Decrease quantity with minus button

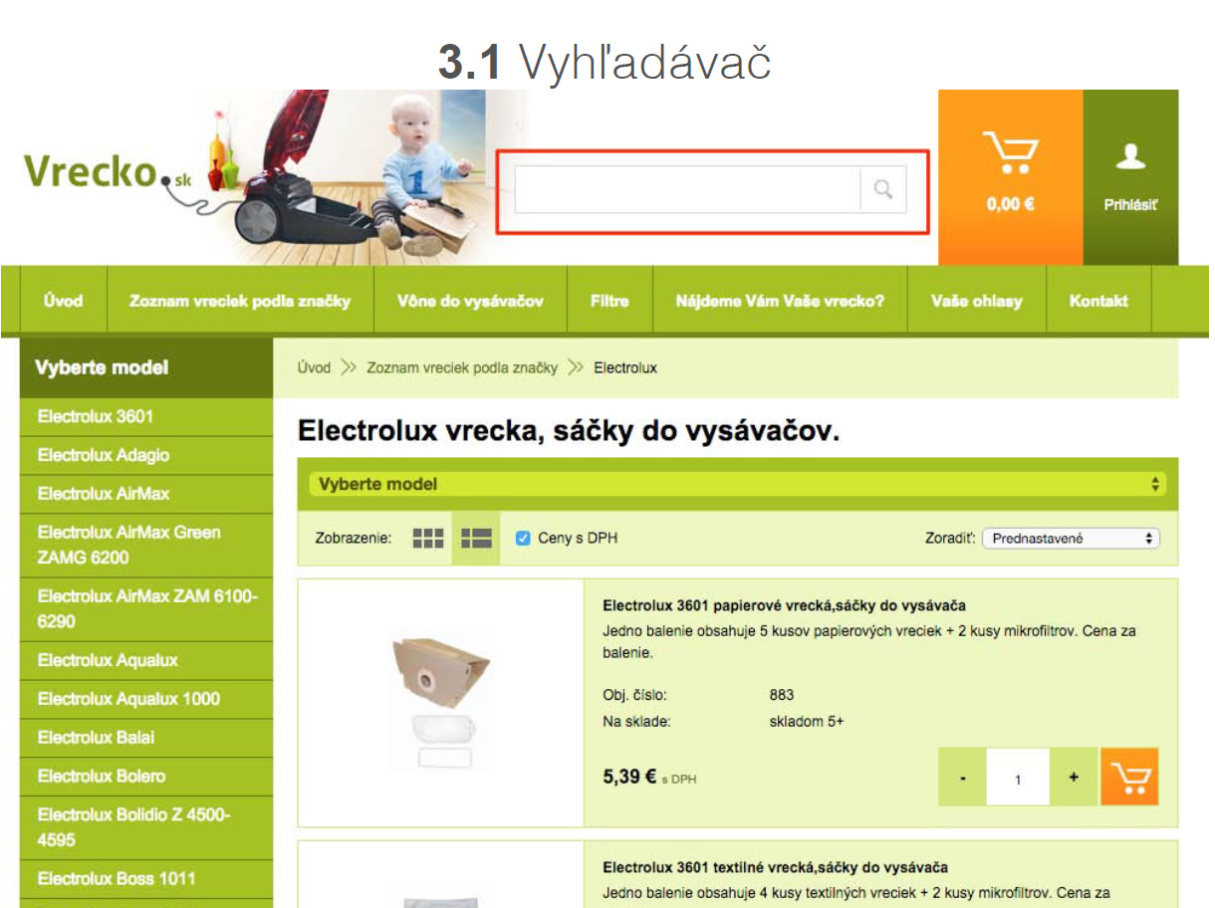coord(962,777)
